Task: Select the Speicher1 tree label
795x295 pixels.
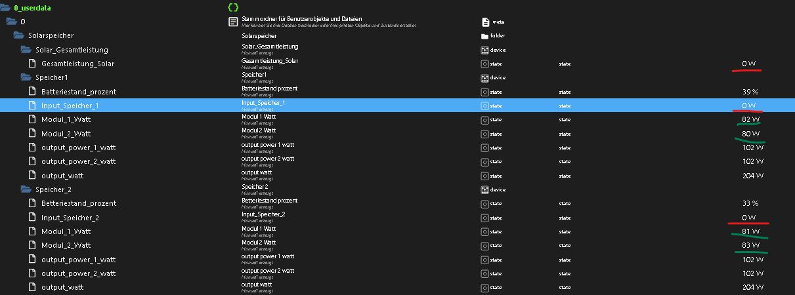Action: click(52, 77)
